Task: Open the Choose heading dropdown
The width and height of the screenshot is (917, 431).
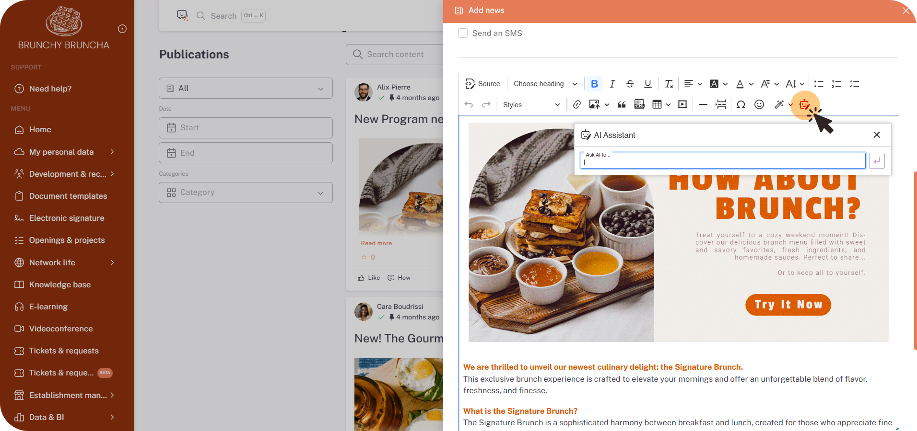Action: coord(545,84)
